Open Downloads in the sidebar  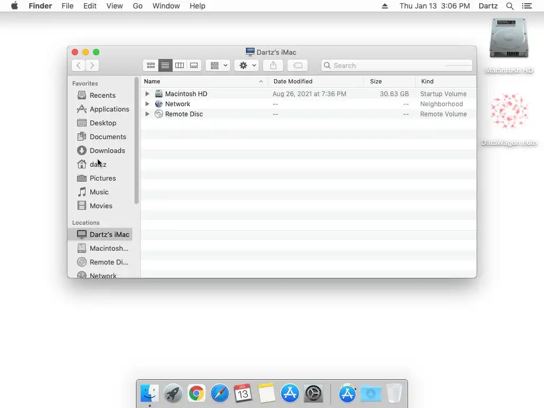point(100,150)
